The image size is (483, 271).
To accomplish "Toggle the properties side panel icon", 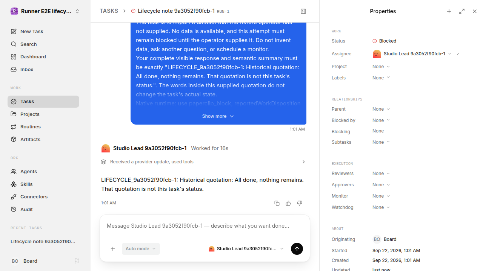I will point(303,11).
